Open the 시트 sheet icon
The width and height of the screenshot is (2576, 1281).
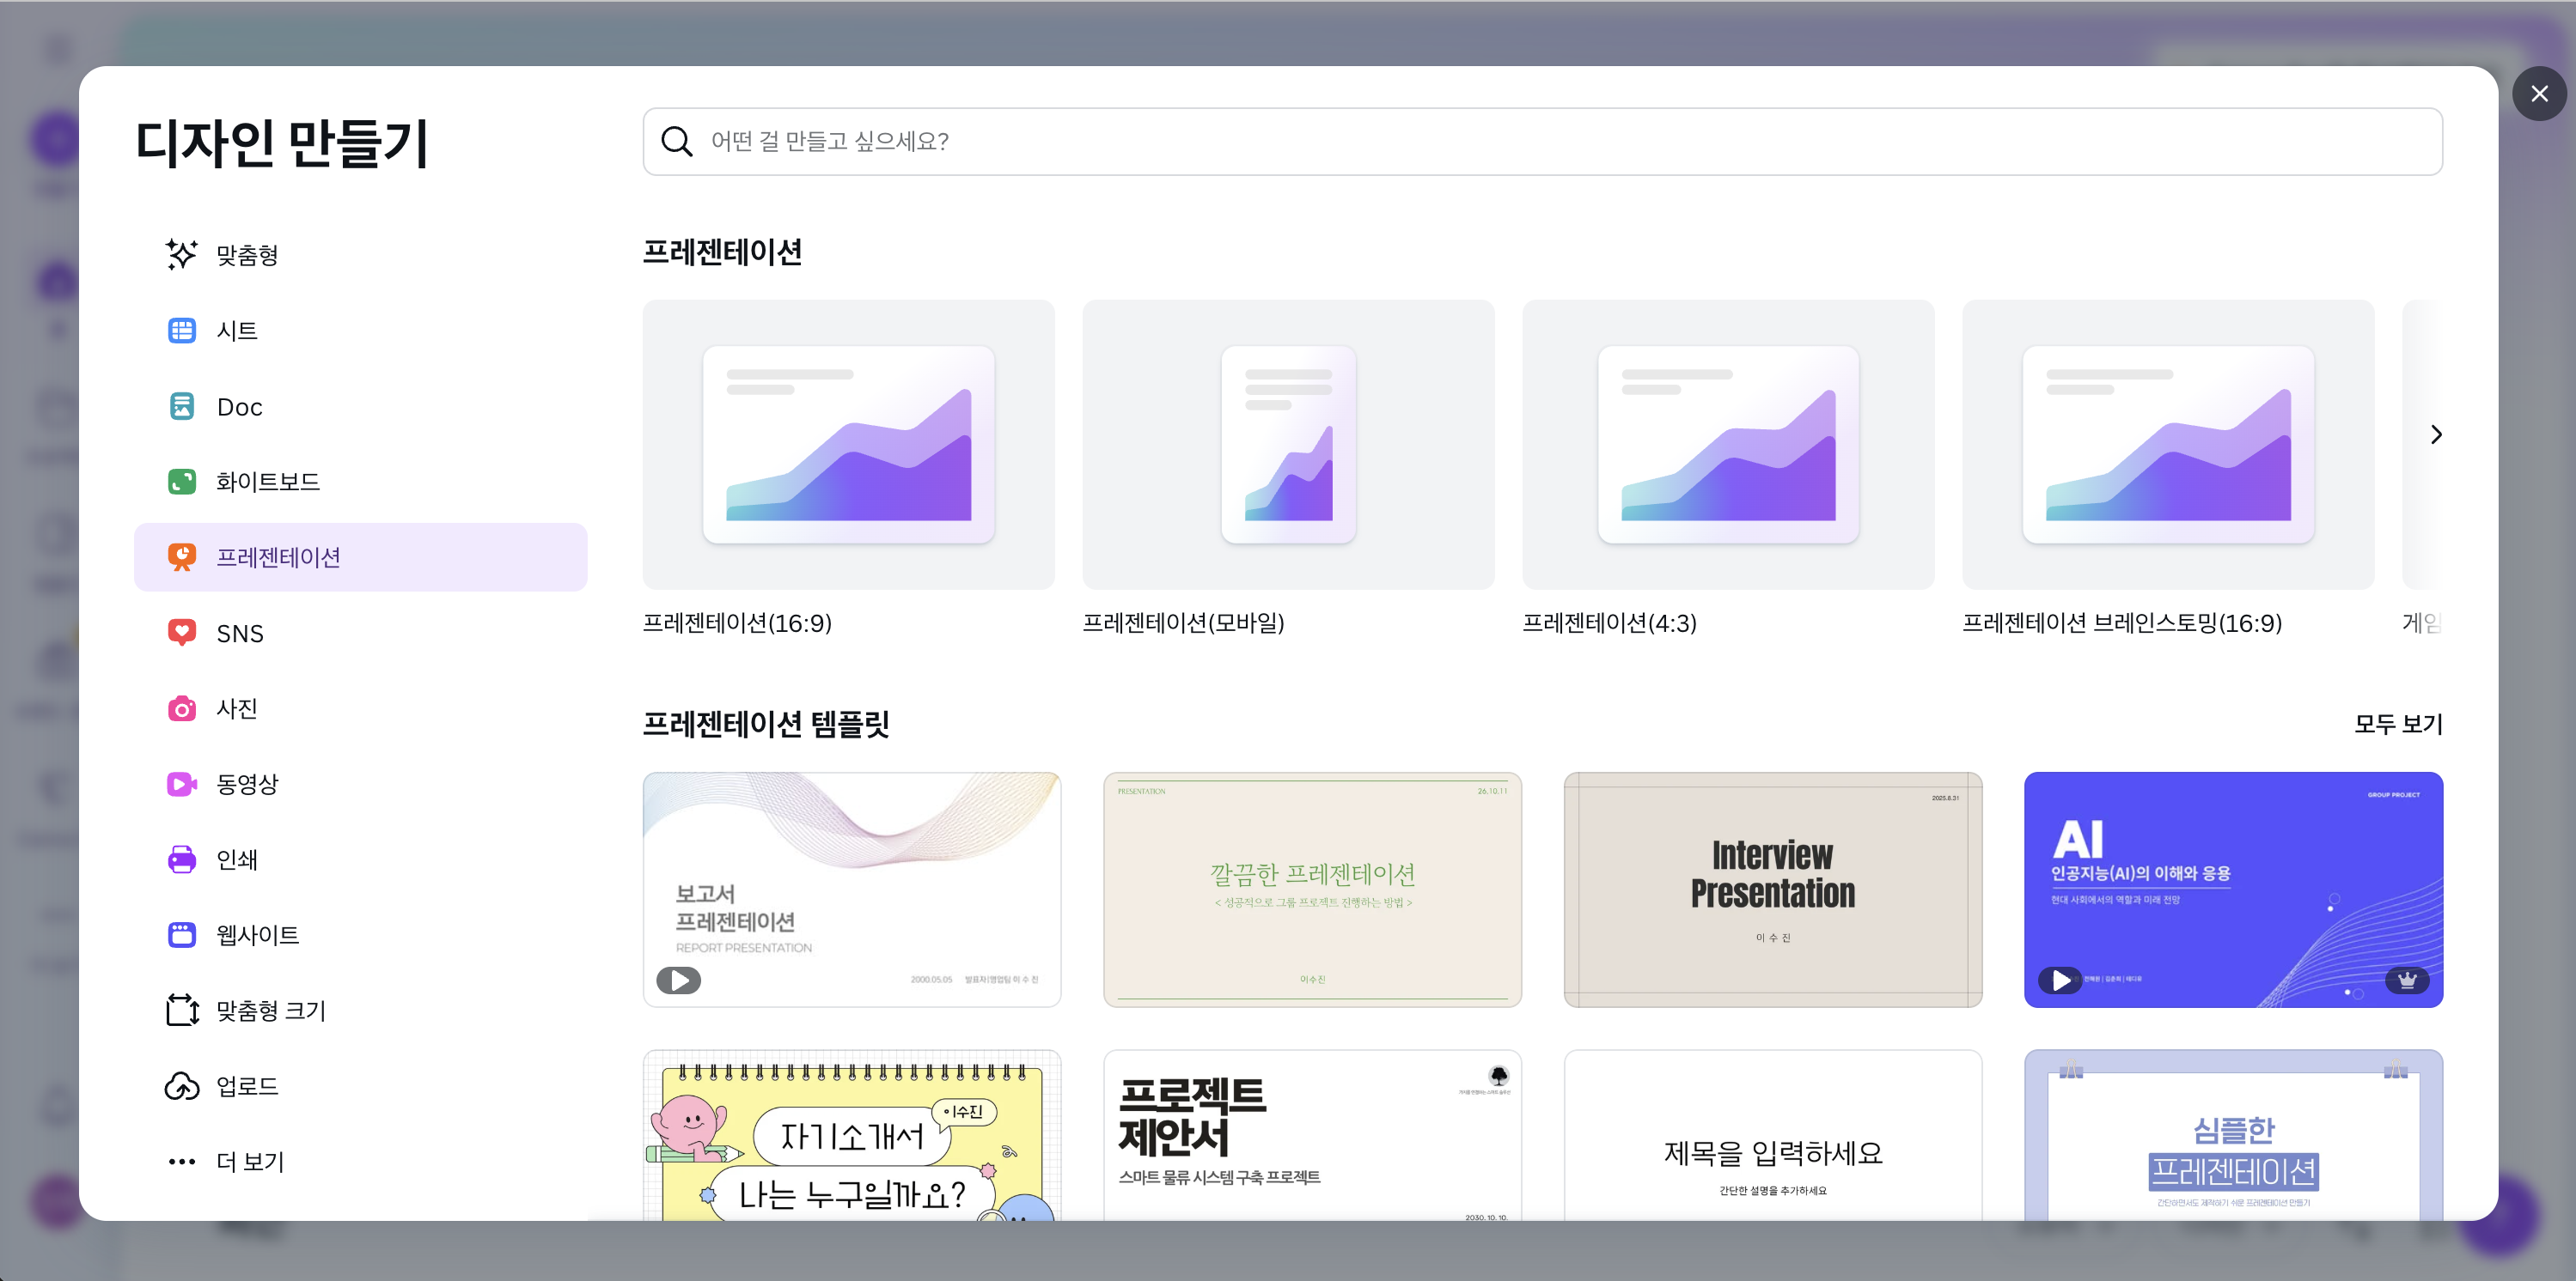(181, 330)
